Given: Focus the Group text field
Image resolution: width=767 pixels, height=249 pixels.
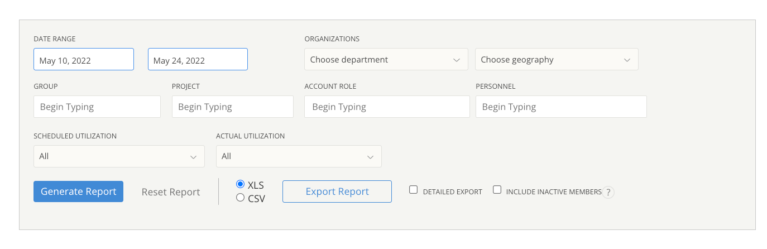Looking at the screenshot, I should (97, 107).
